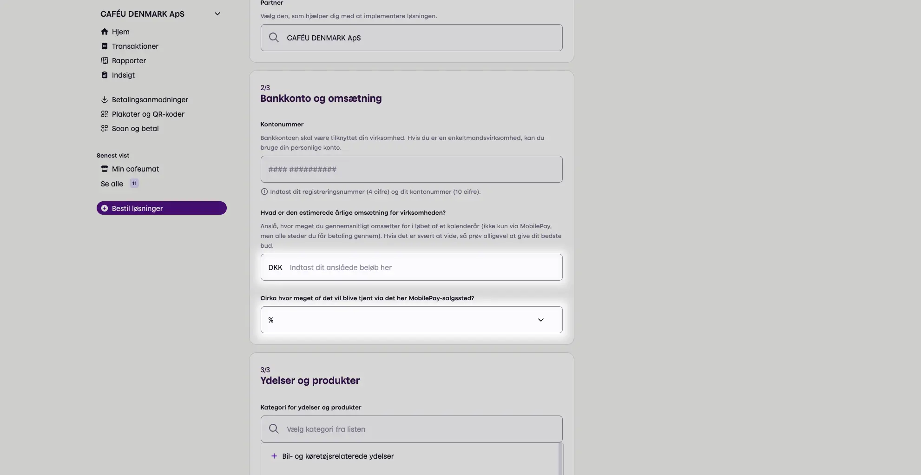Click the search icon in Partner field
Screen dimensions: 921x475
point(274,38)
